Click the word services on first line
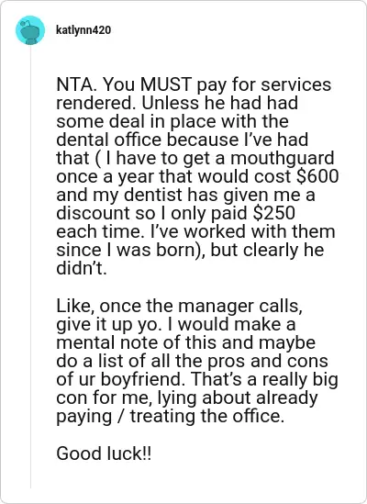The height and width of the screenshot is (504, 367). (296, 84)
